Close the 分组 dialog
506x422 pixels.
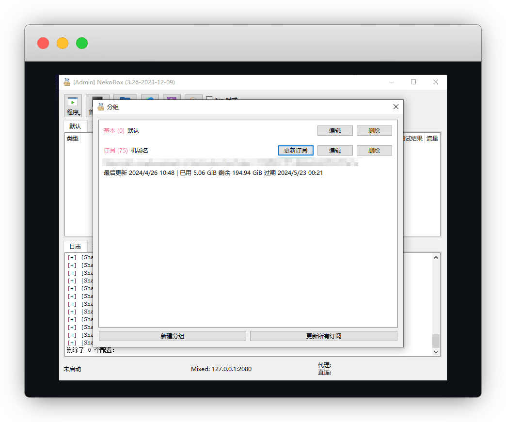396,107
